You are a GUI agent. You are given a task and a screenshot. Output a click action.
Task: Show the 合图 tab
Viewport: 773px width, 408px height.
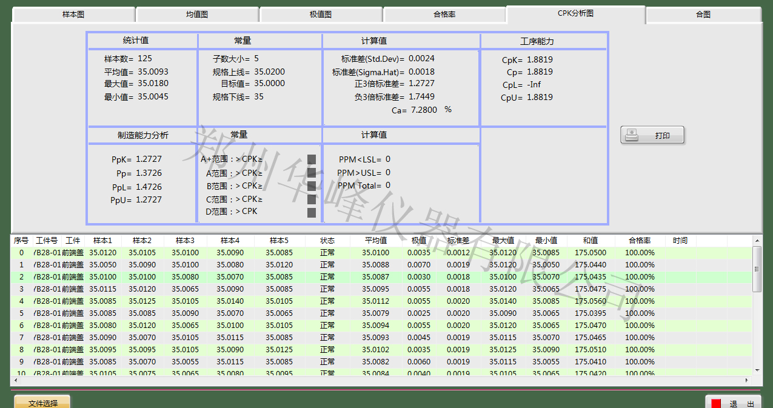(x=703, y=15)
